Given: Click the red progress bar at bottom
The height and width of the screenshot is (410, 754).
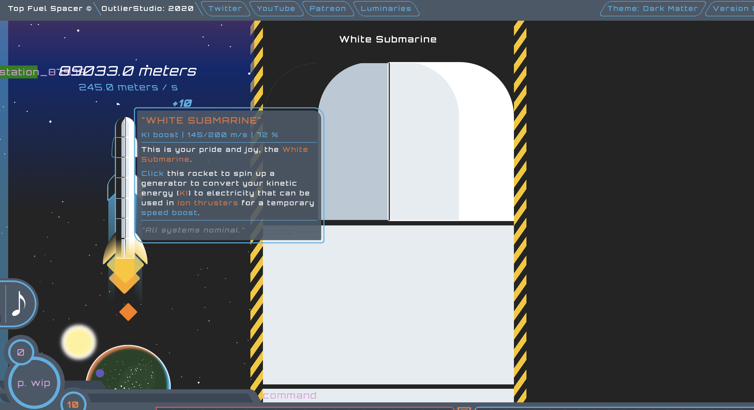Looking at the screenshot, I should click(x=304, y=408).
